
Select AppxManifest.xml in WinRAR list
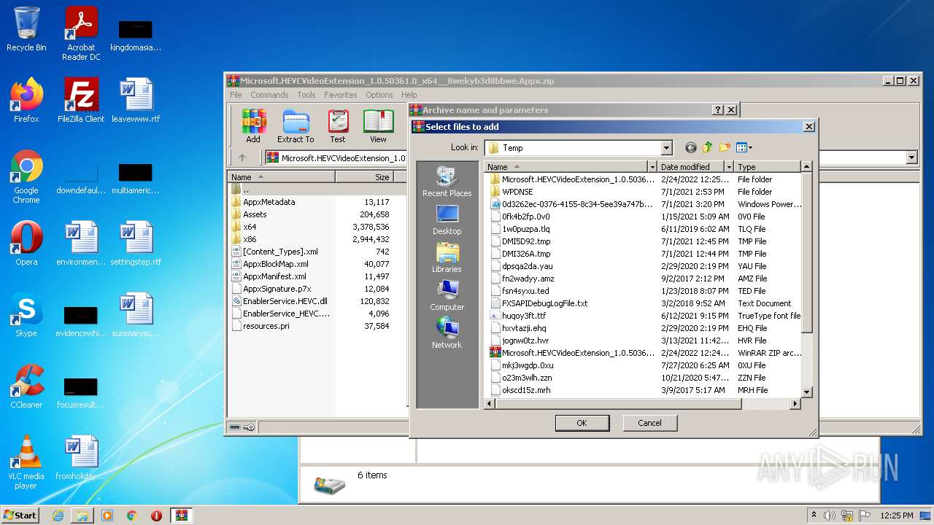274,276
